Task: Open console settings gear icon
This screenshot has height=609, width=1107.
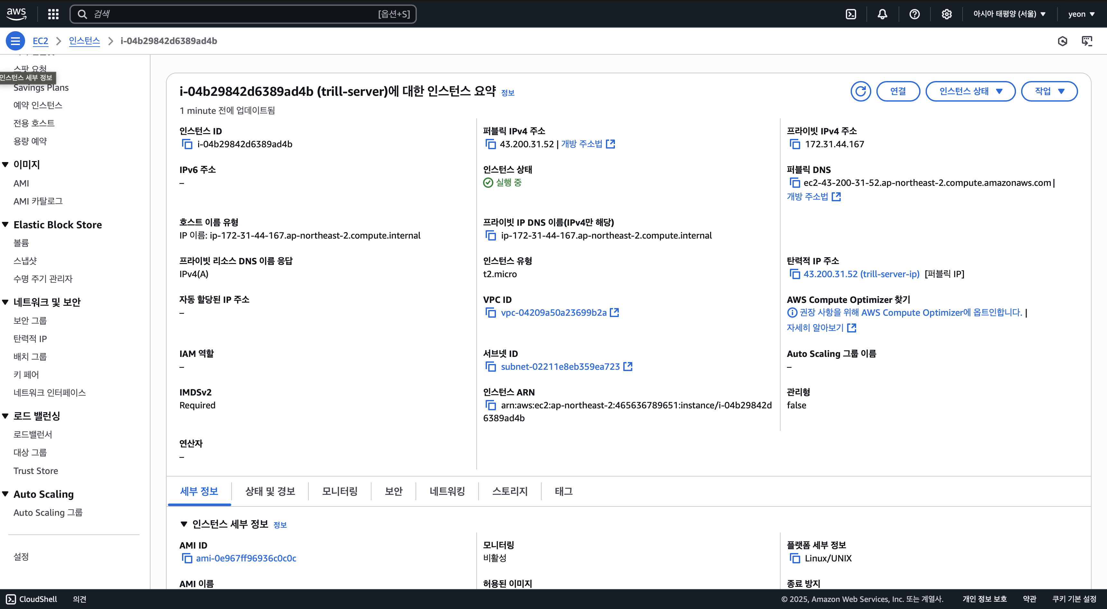Action: [x=946, y=14]
